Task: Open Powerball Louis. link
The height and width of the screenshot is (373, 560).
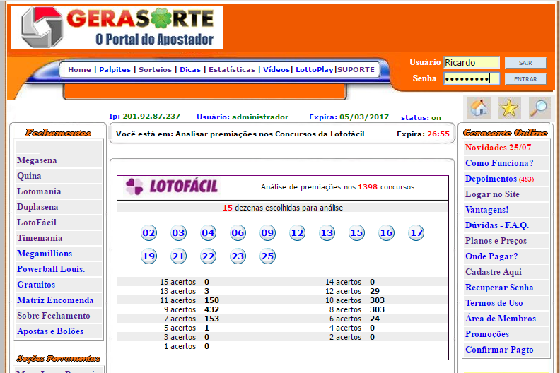Action: coord(51,269)
